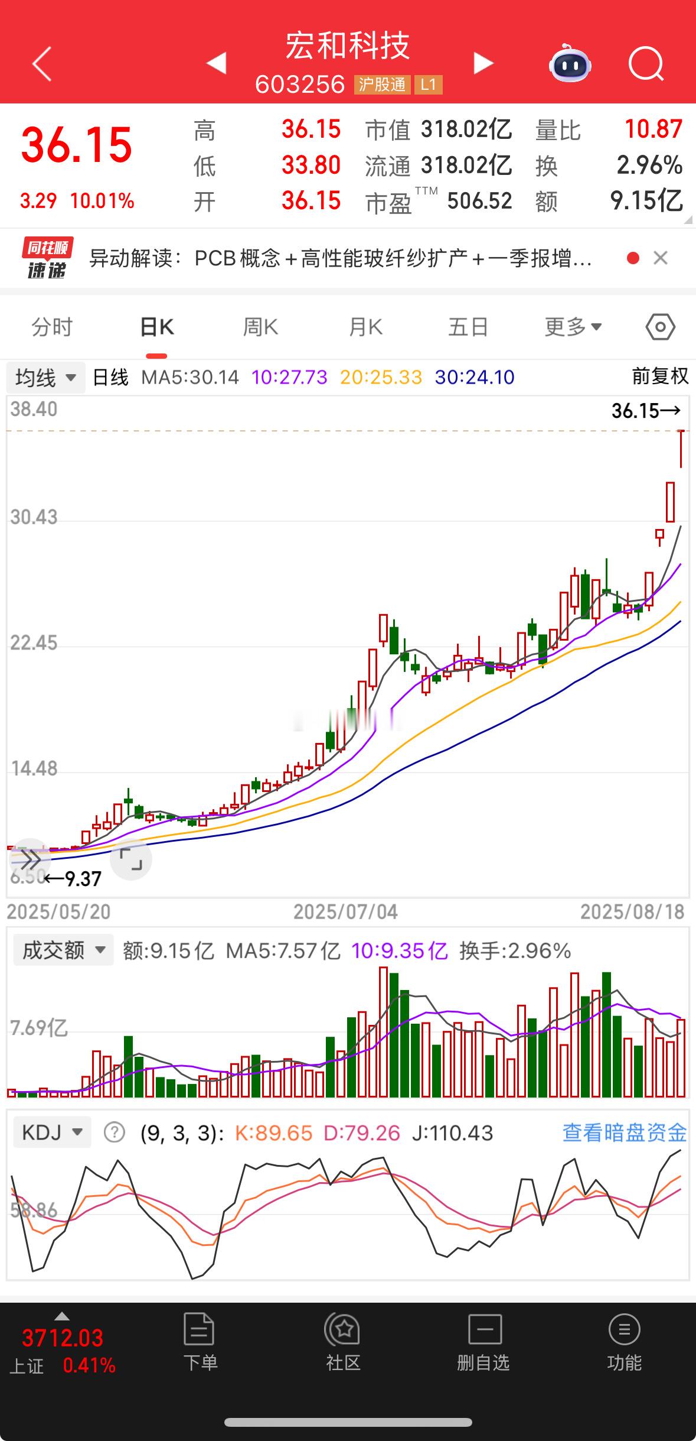Tap the volume MA5:7.57亿 label
The height and width of the screenshot is (1441, 696).
coord(283,950)
